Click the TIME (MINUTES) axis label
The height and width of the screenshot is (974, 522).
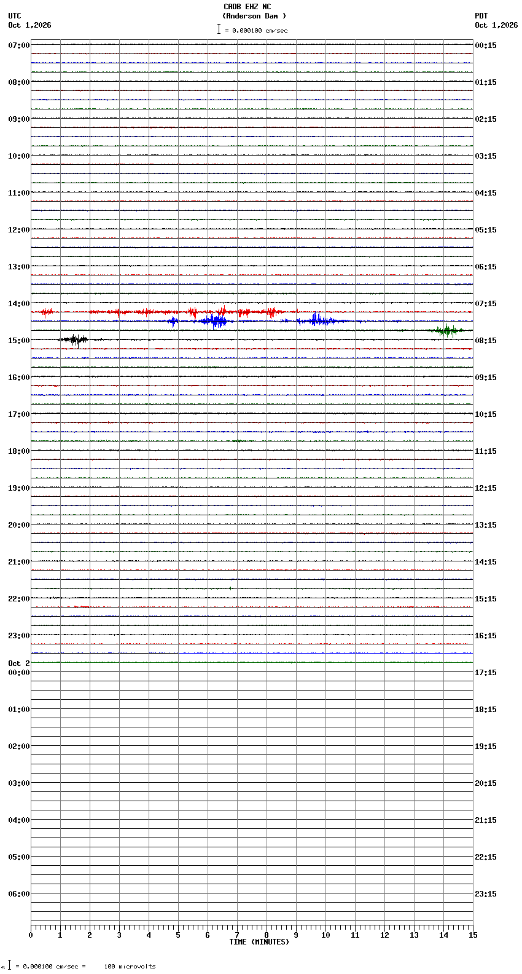(x=259, y=942)
